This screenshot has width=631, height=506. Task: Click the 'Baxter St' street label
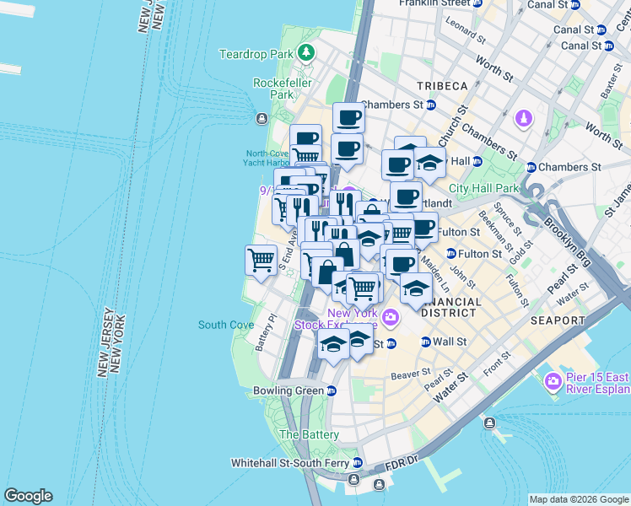click(611, 81)
